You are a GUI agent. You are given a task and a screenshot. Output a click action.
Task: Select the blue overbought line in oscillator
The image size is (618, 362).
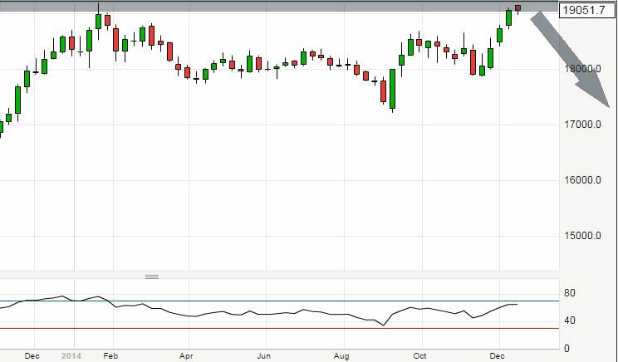(x=249, y=301)
